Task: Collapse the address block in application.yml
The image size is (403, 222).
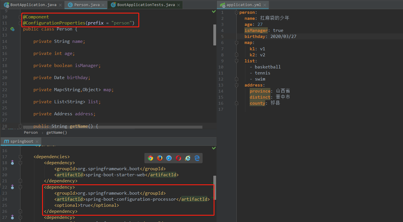Action: click(237, 85)
